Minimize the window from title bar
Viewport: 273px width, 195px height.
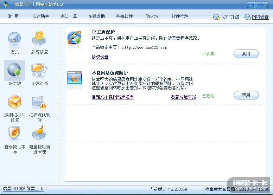(250, 5)
